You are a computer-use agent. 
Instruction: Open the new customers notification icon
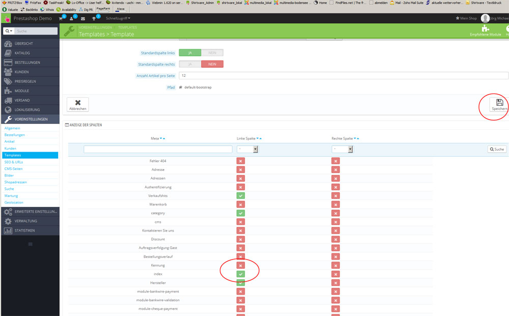point(71,18)
